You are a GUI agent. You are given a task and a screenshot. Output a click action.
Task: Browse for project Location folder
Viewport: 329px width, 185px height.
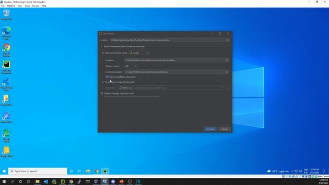click(x=227, y=40)
